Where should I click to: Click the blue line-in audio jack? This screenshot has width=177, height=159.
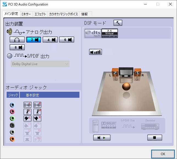(x=12, y=105)
